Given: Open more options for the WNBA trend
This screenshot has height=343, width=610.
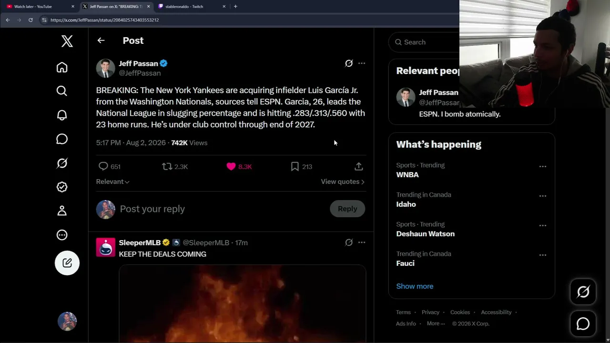Looking at the screenshot, I should 543,167.
